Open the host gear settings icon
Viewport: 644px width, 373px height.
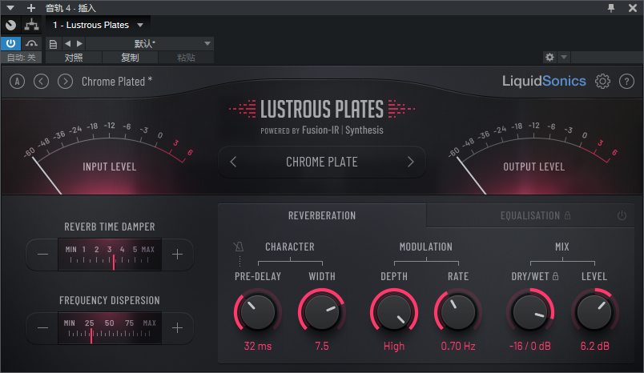549,57
